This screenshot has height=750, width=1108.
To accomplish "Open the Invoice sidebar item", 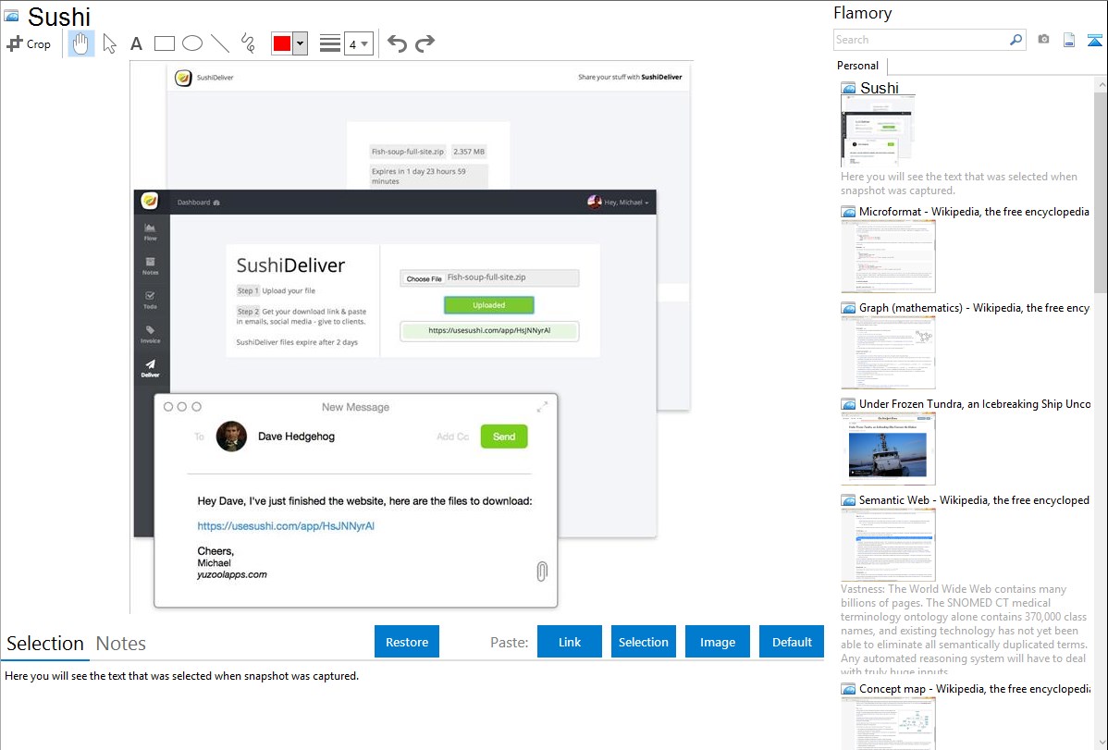I will coord(150,334).
